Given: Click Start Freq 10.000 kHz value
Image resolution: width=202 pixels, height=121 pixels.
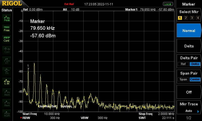Looking at the screenshot, I should (x=52, y=114).
